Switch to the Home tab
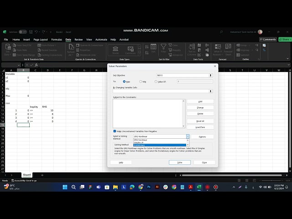Screen dimensions: 292x219 (16, 40)
